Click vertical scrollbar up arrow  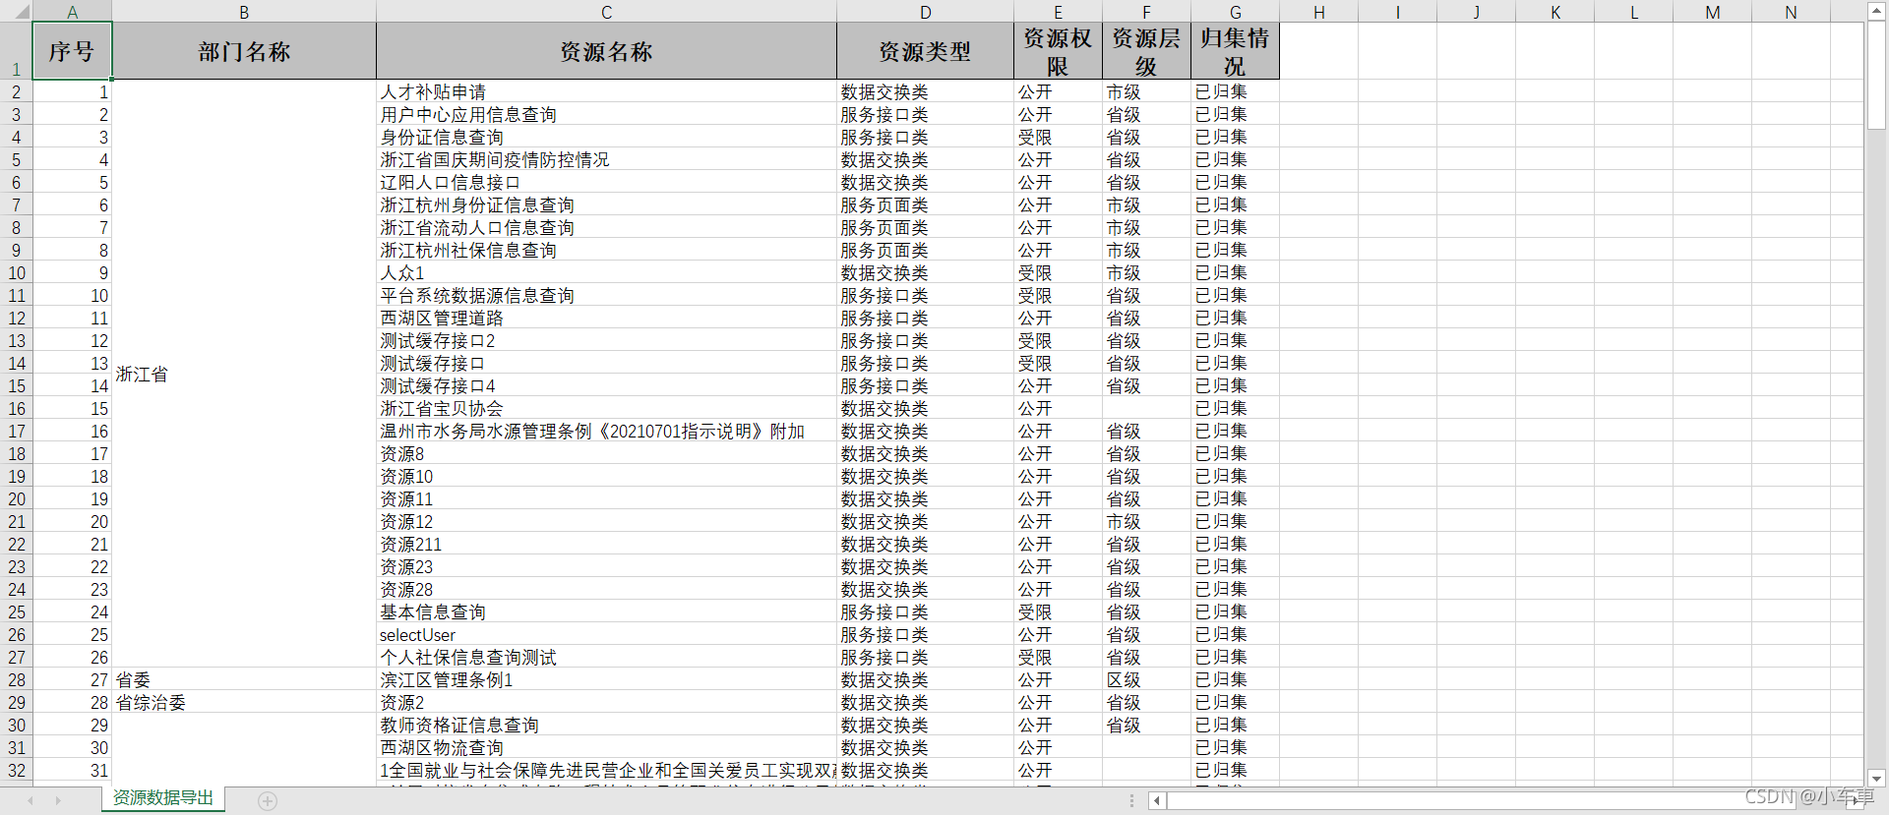pyautogui.click(x=1876, y=11)
